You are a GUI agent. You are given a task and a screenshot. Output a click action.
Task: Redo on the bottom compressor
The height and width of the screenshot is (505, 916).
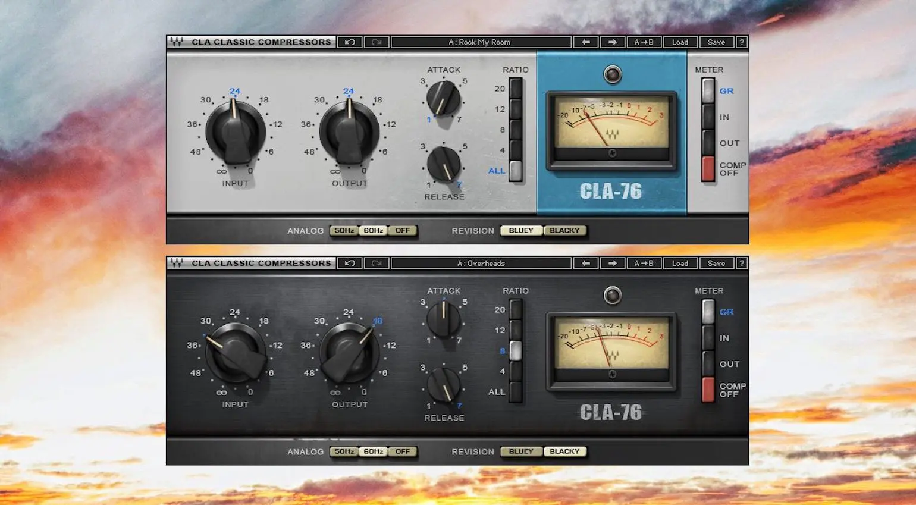point(377,263)
